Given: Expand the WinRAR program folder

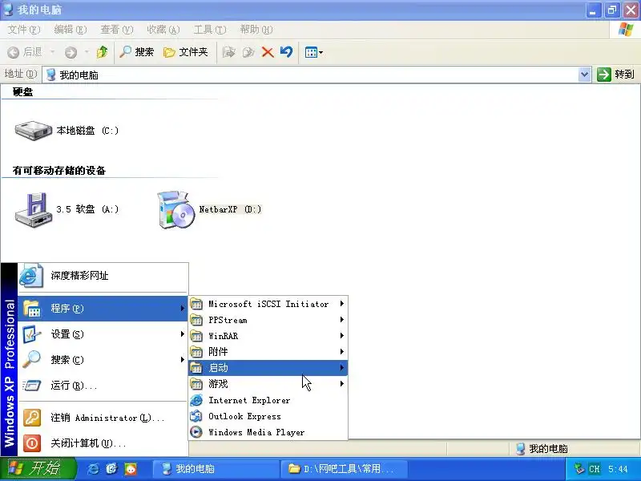Looking at the screenshot, I should (x=268, y=336).
